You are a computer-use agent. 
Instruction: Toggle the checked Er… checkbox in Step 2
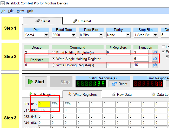click(163, 52)
